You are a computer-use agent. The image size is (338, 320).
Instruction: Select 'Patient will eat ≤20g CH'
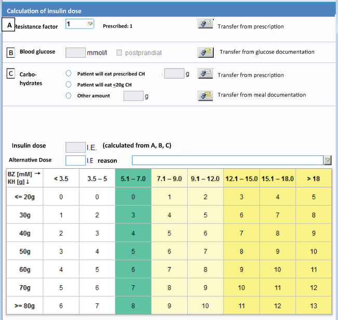[68, 84]
